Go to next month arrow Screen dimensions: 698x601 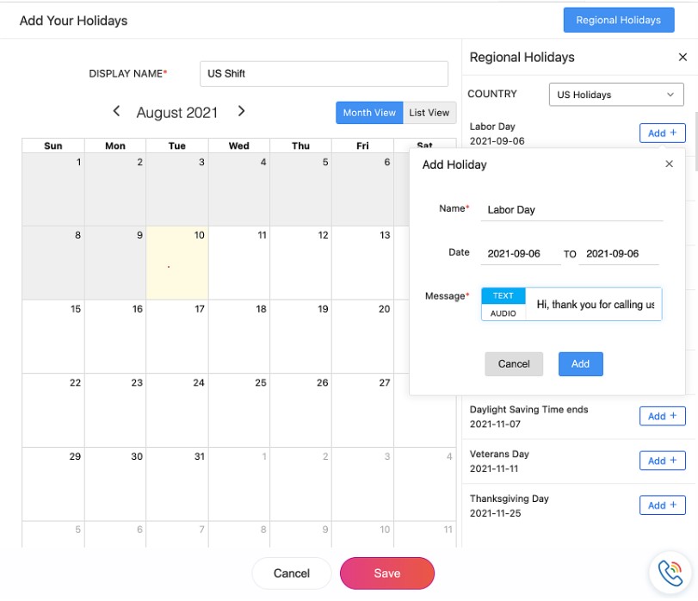[x=241, y=111]
